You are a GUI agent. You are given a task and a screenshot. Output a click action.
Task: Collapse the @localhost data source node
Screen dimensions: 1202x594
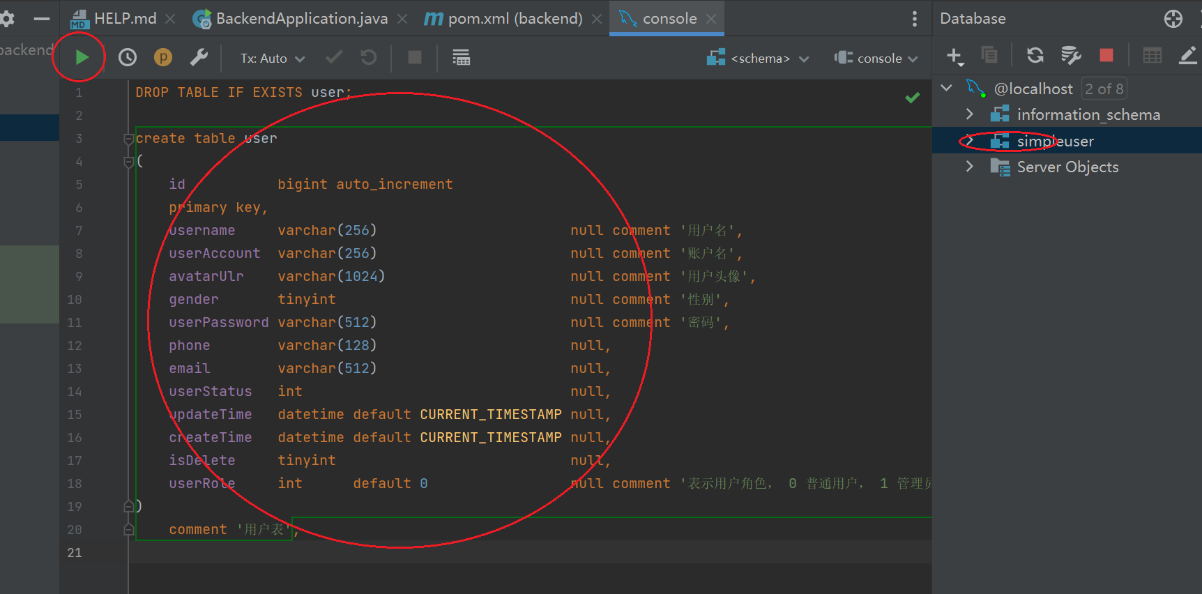click(946, 88)
